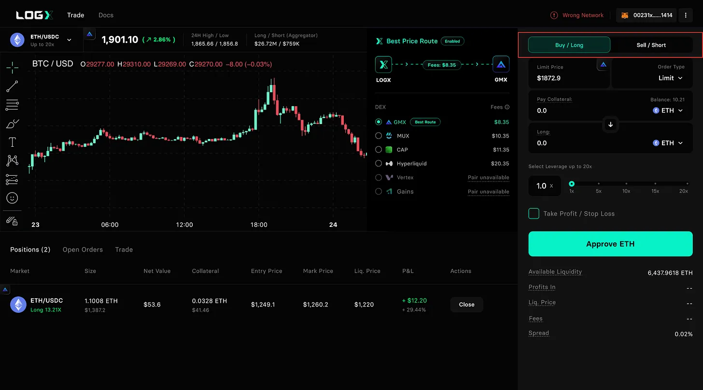The width and height of the screenshot is (703, 390).
Task: Click the Profits In label
Action: point(542,287)
